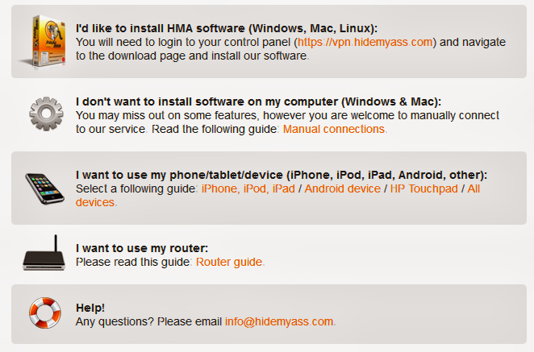The width and height of the screenshot is (534, 352).
Task: Open the Router guide link
Action: pos(229,262)
